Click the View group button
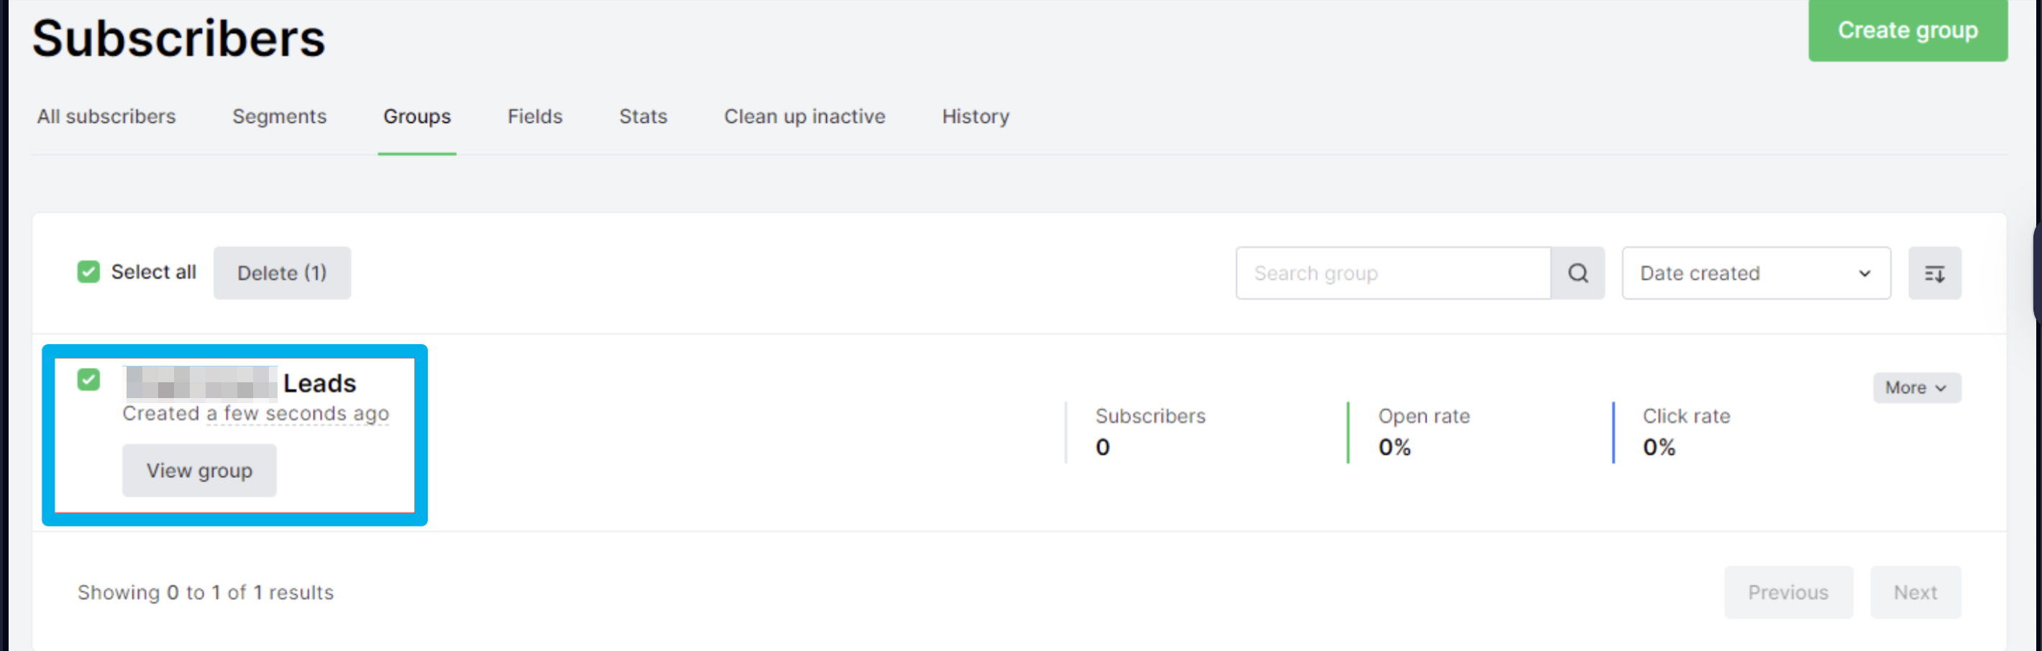The width and height of the screenshot is (2042, 651). 199,471
